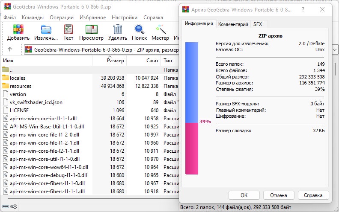Click the vertical scrollbar of the main window
The height and width of the screenshot is (212, 339).
tap(335, 70)
